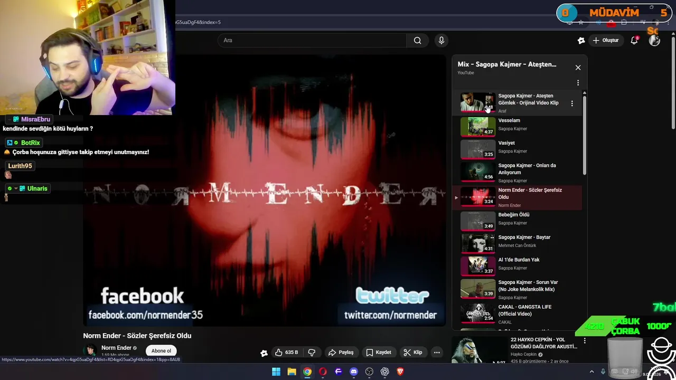Screen dimensions: 676x380
Task: Click the Vesselam 4:37 thumbnail
Action: tap(477, 127)
